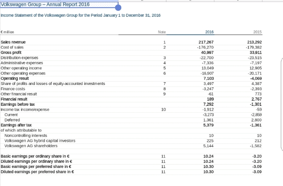This screenshot has width=283, height=186.
Task: Click Distribution expenses value -22,700
Action: [207, 58]
